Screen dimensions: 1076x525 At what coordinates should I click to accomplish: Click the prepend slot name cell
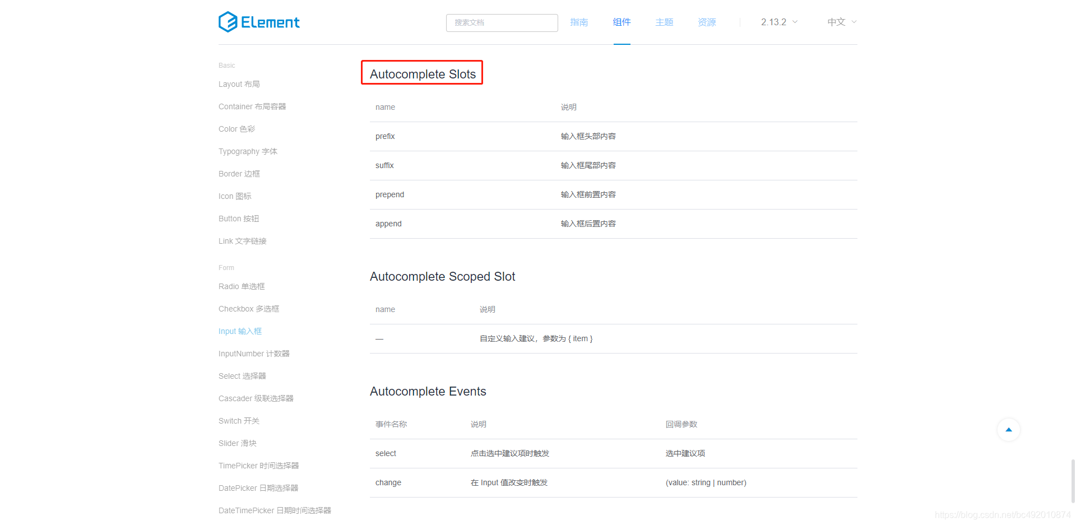coord(389,194)
